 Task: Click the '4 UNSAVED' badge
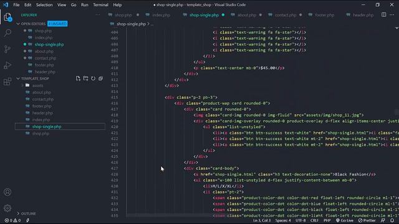tap(57, 24)
